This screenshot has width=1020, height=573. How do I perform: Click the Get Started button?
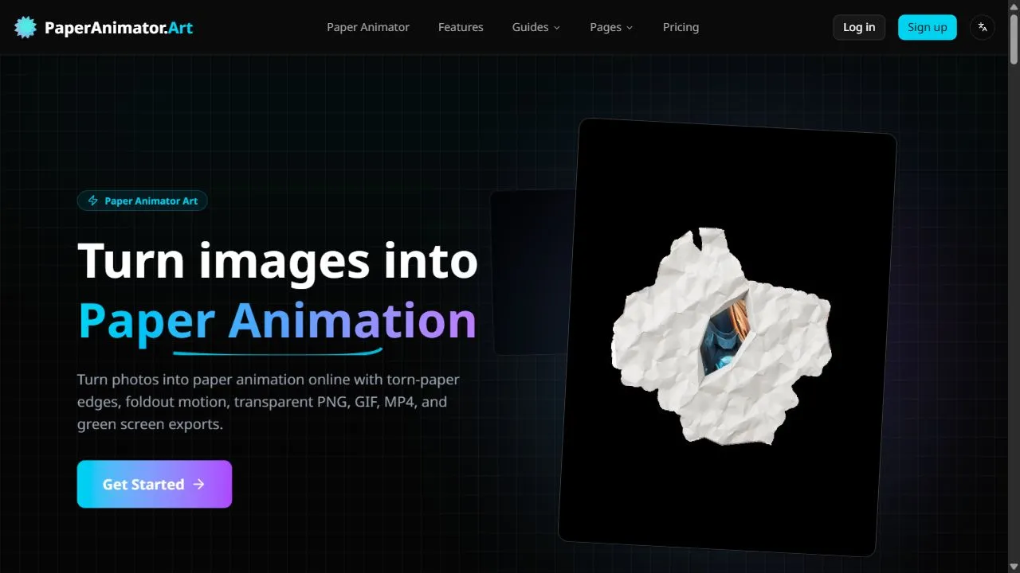(x=155, y=484)
